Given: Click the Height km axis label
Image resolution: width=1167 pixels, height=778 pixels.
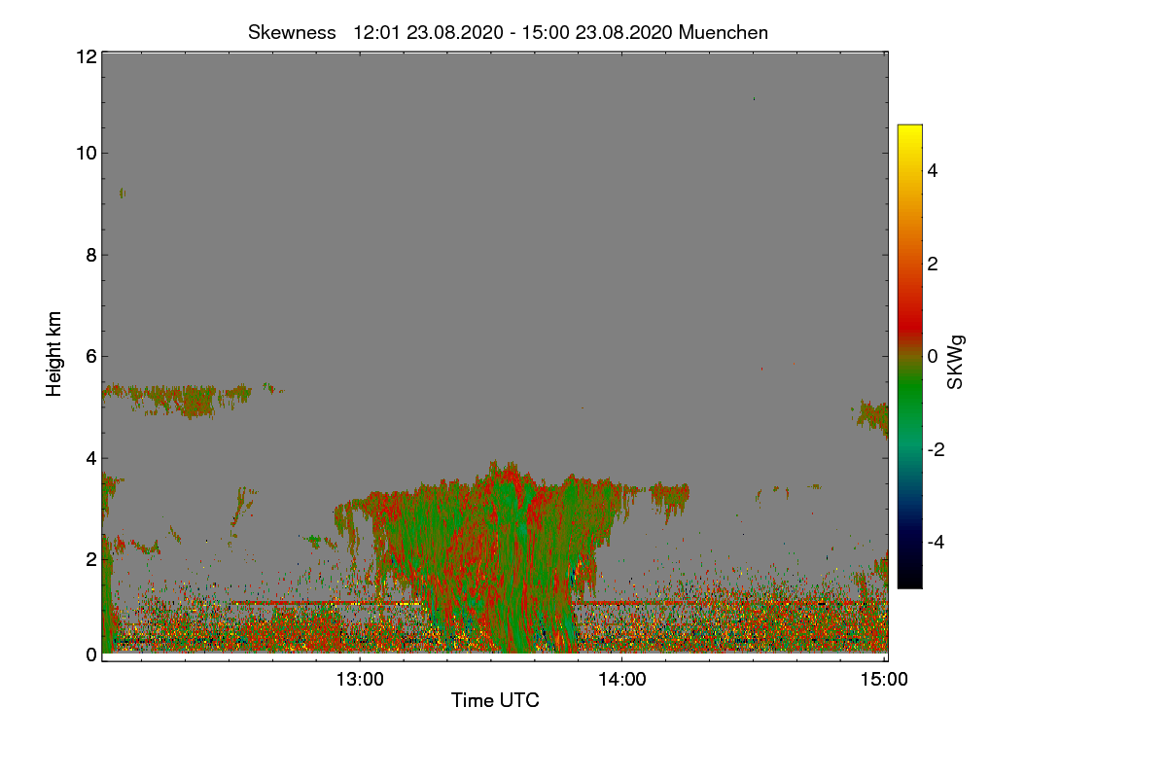Looking at the screenshot, I should 54,353.
